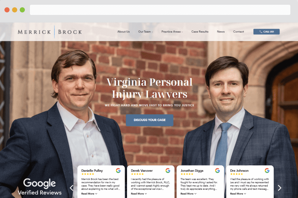Show previous reviews with left arrow
The image size is (298, 198).
tap(71, 188)
